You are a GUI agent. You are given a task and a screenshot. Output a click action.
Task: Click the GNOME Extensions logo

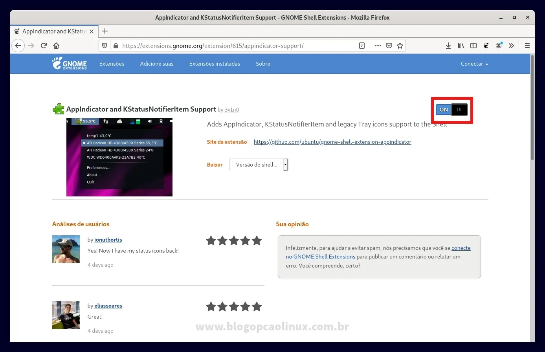coord(69,63)
